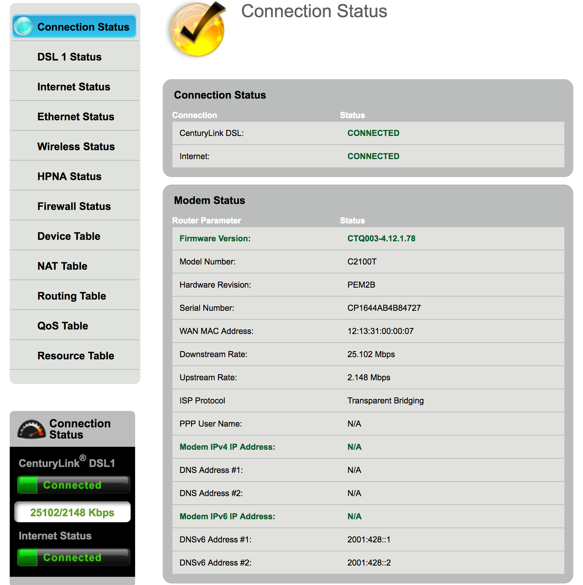Open the Resource Table
The width and height of the screenshot is (583, 585).
point(76,356)
